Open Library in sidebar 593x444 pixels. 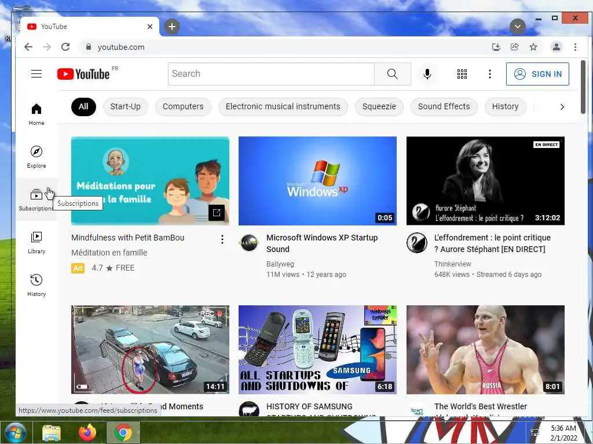(x=36, y=242)
